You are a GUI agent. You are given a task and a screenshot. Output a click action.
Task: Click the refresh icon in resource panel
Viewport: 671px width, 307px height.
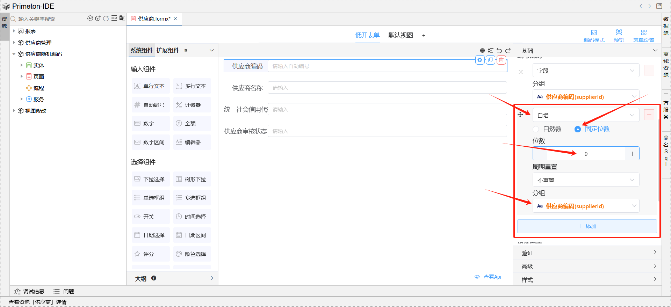(x=106, y=19)
